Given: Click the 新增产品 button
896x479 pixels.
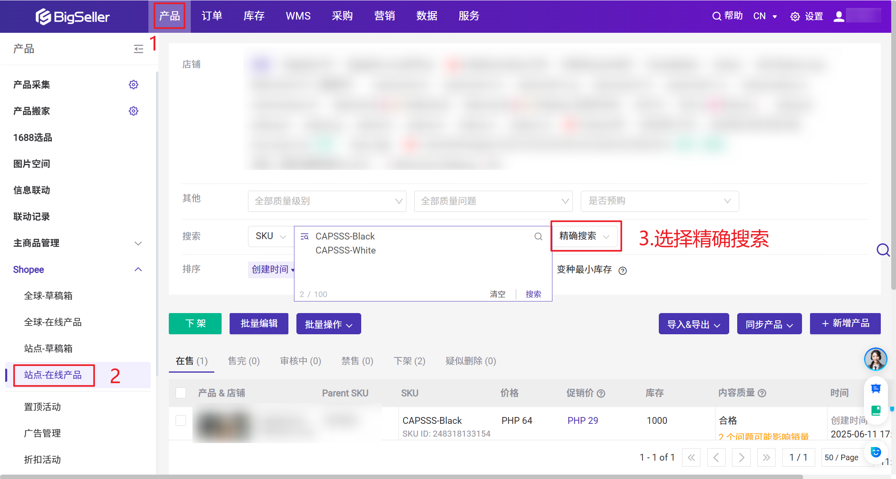Looking at the screenshot, I should [x=845, y=323].
